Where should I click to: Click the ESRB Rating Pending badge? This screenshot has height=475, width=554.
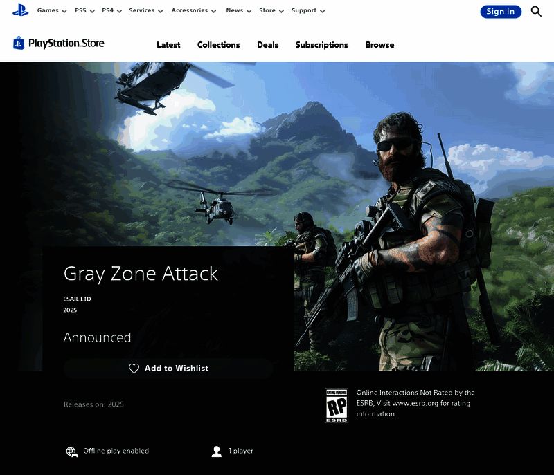tap(337, 405)
